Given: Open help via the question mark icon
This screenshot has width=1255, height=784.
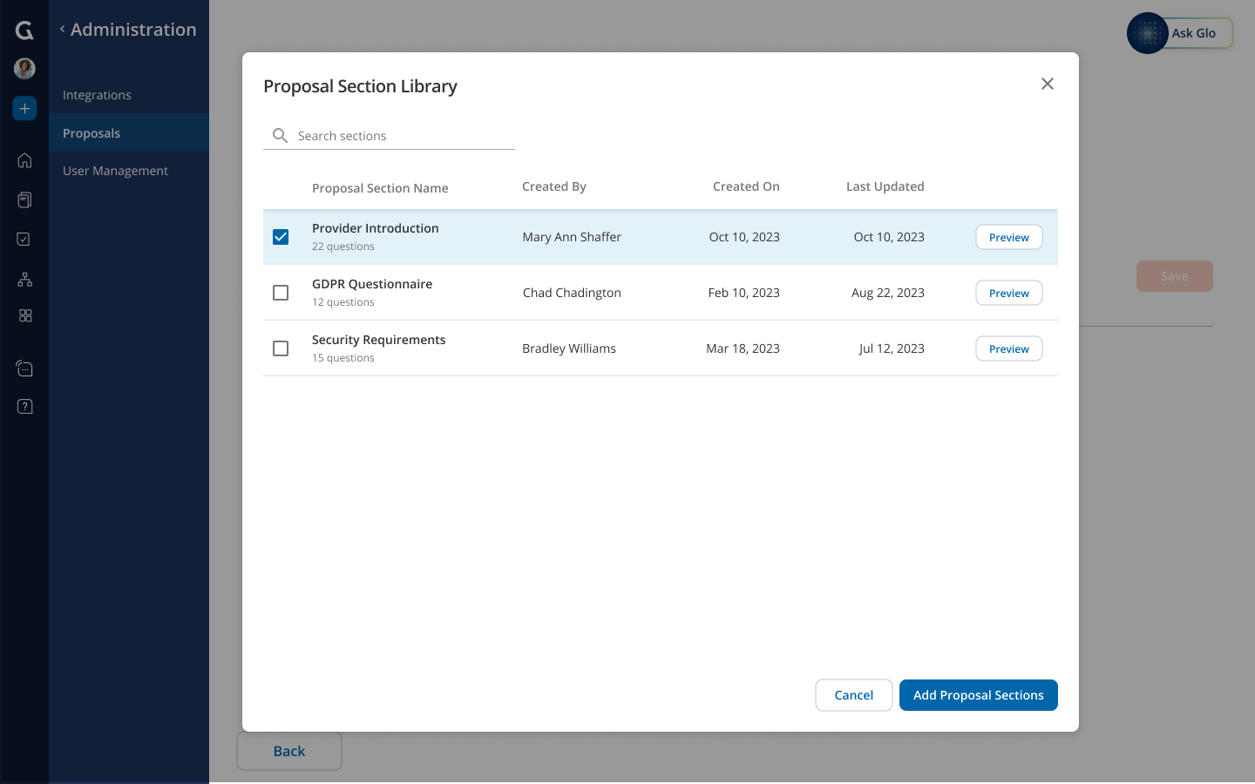Looking at the screenshot, I should tap(24, 406).
